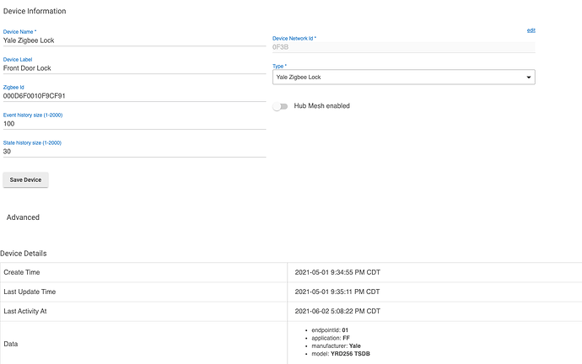Click the Last Update Time timestamp value
The image size is (582, 364).
[x=337, y=292]
